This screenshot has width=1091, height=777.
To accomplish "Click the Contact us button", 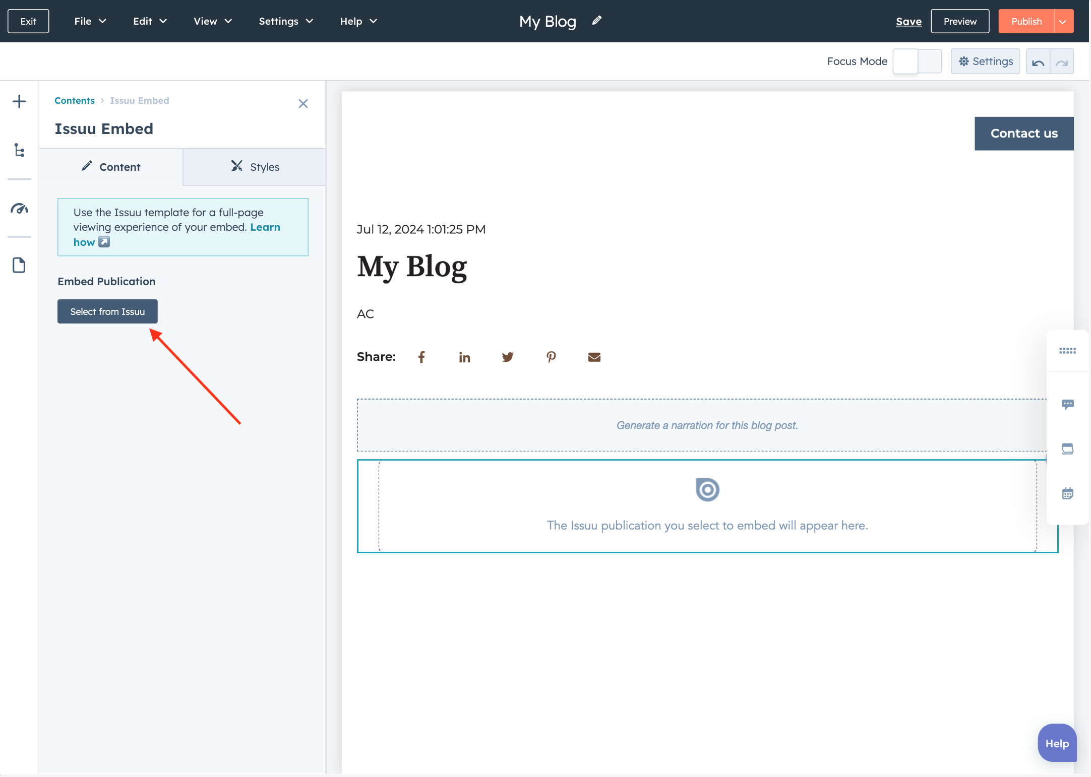I will pyautogui.click(x=1024, y=134).
